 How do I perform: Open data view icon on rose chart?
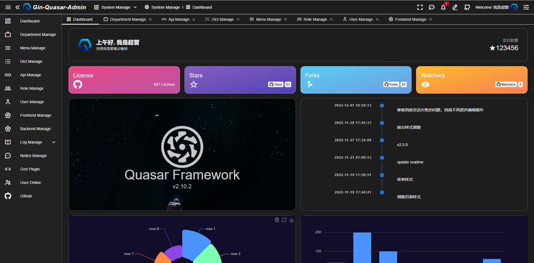(x=277, y=220)
